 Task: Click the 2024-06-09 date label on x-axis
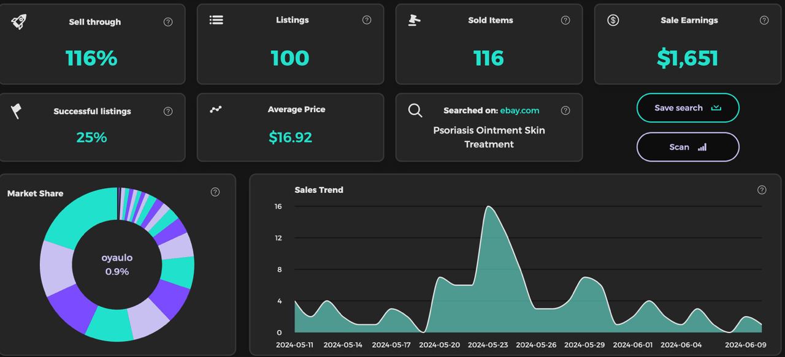point(746,345)
